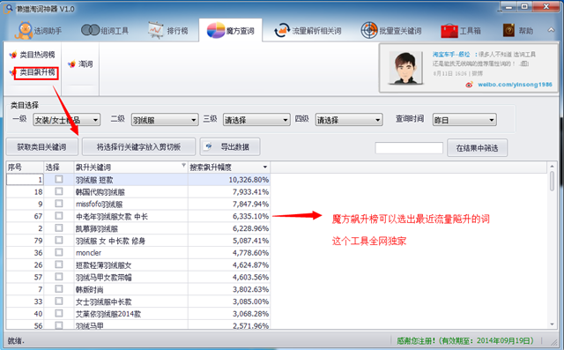Click the 批量查关键词 target icon
The image size is (564, 350).
(x=369, y=30)
